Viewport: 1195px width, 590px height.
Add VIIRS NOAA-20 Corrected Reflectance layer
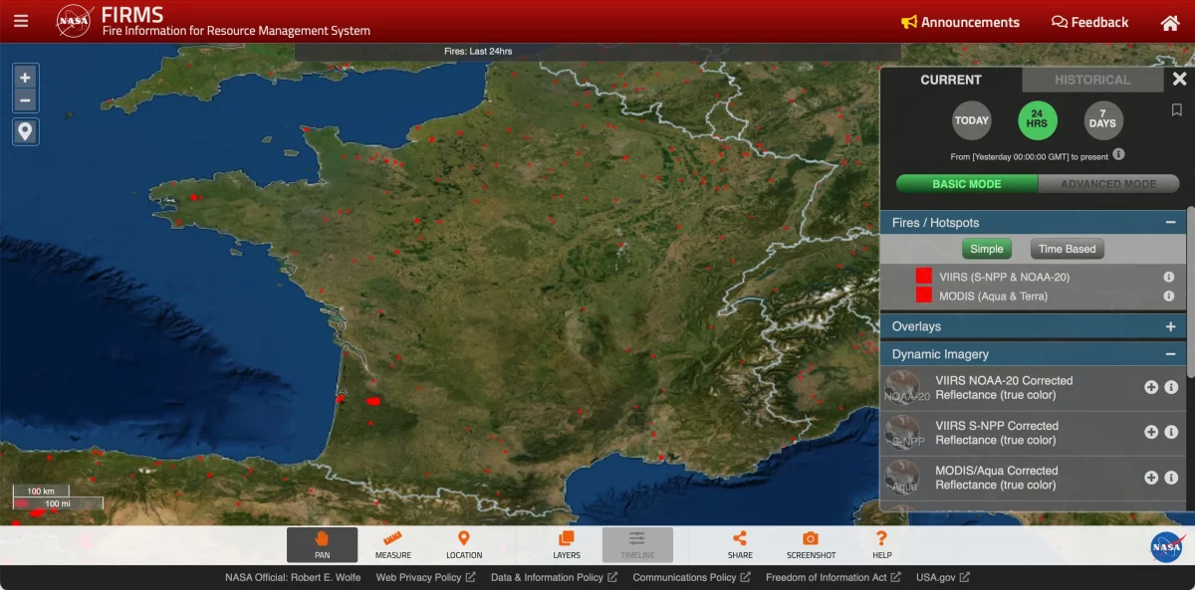pyautogui.click(x=1151, y=387)
